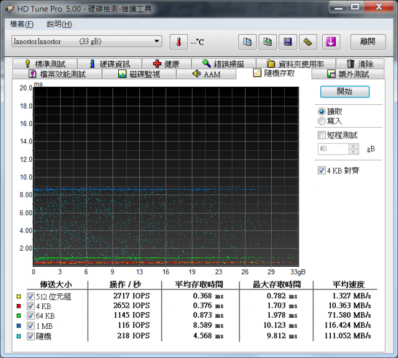
Task: Click the 218 IOPS value
Action: pyautogui.click(x=134, y=336)
